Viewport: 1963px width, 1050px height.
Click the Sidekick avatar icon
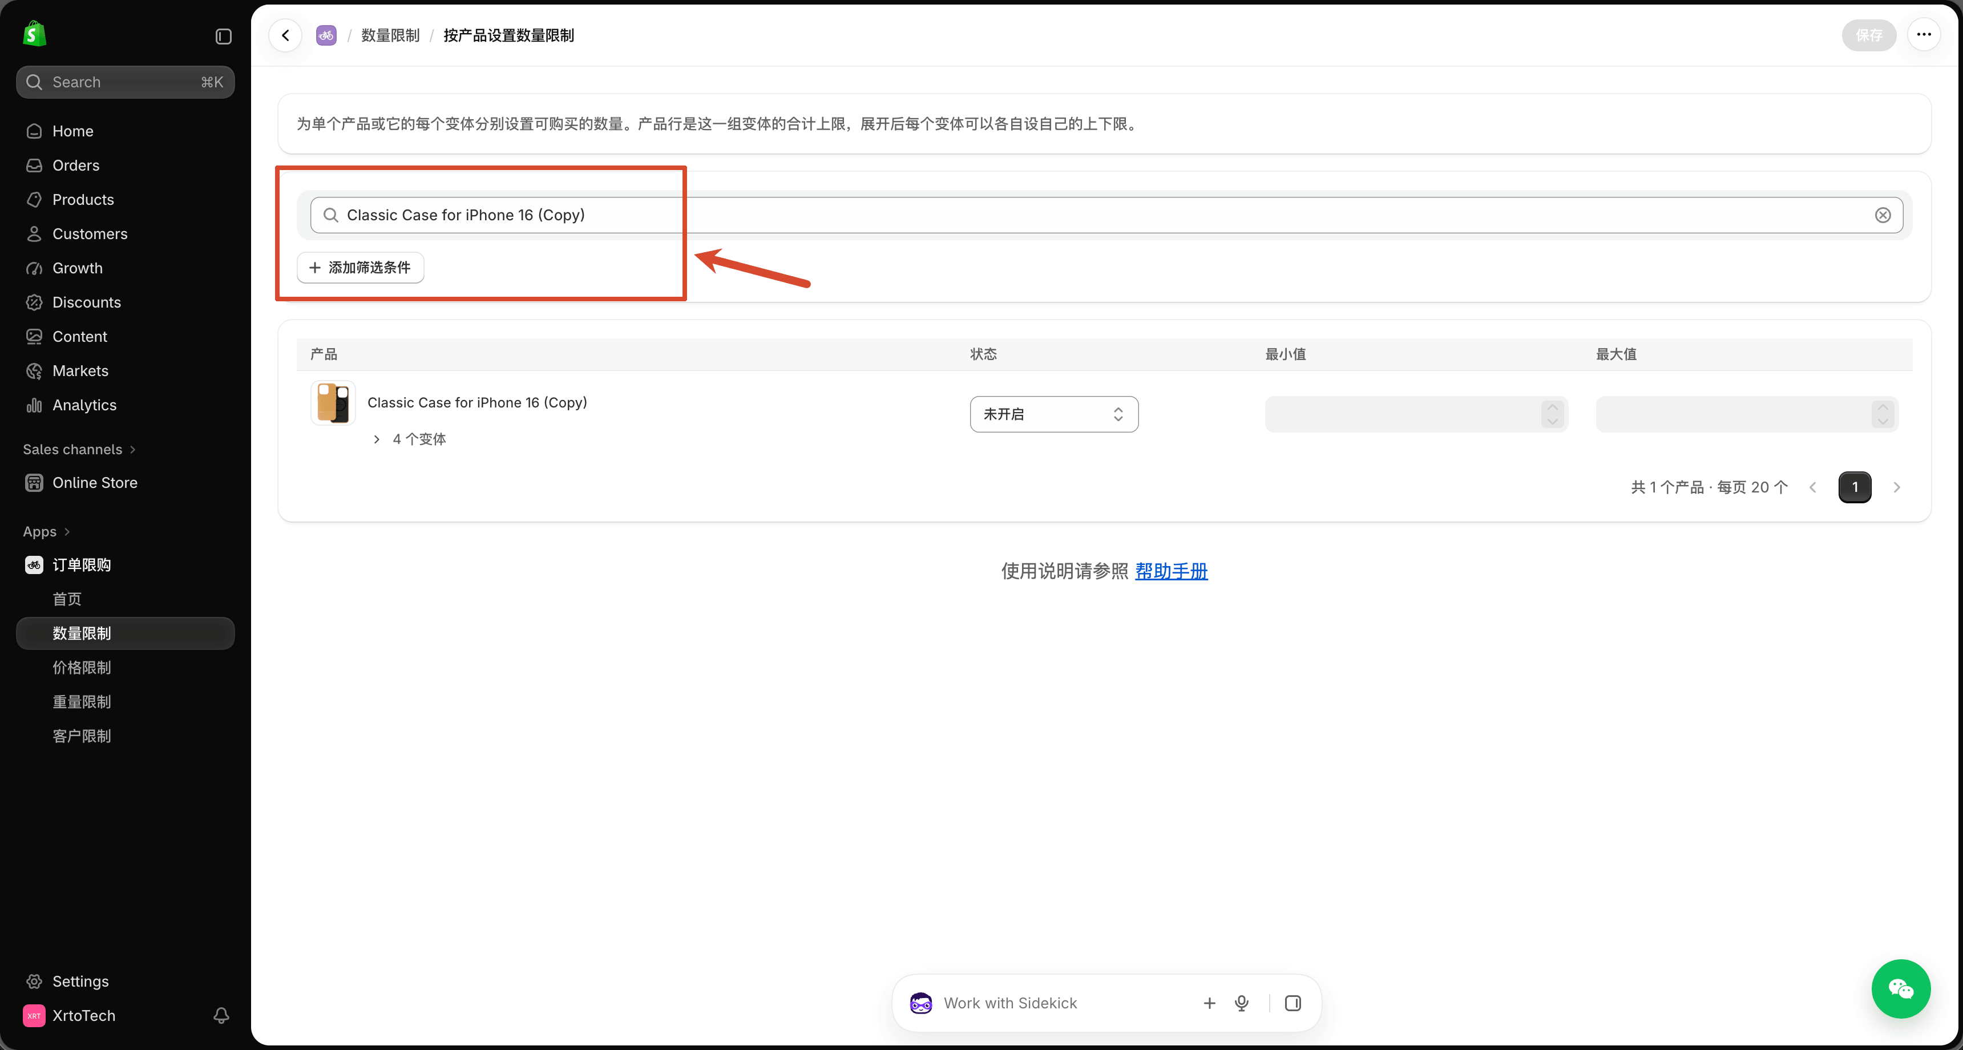[x=920, y=1003]
